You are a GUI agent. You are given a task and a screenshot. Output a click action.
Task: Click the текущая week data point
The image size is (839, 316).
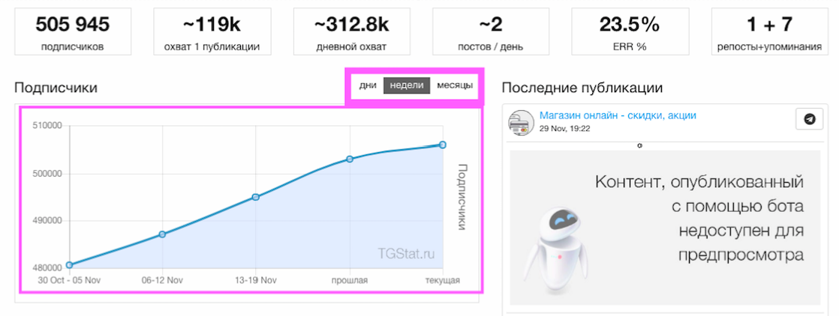(443, 145)
